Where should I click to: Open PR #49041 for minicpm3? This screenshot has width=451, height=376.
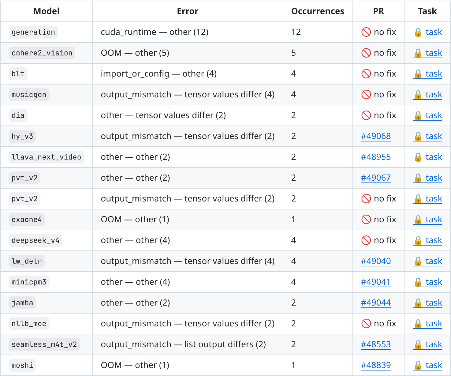point(376,282)
